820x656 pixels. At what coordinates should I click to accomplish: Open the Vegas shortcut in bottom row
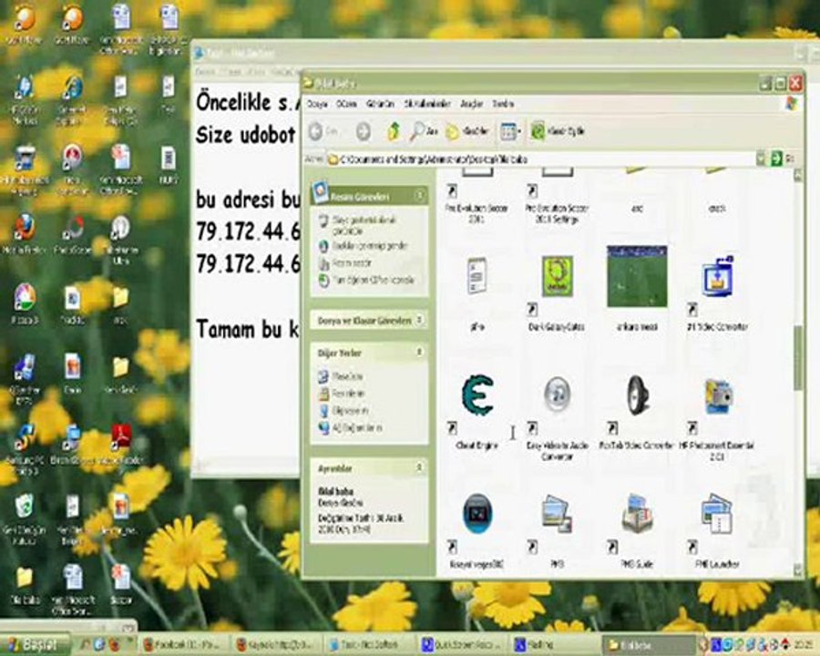[477, 514]
